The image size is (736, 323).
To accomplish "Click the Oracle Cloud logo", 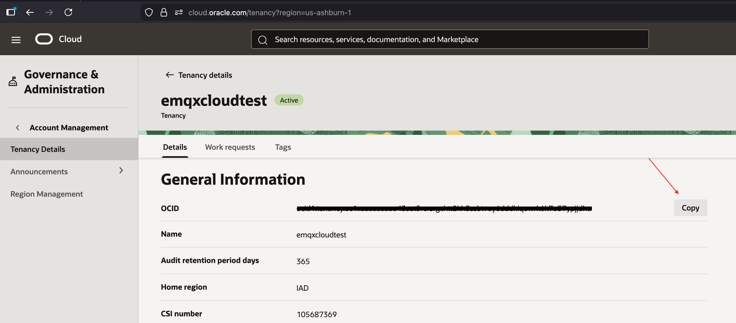I will click(44, 39).
